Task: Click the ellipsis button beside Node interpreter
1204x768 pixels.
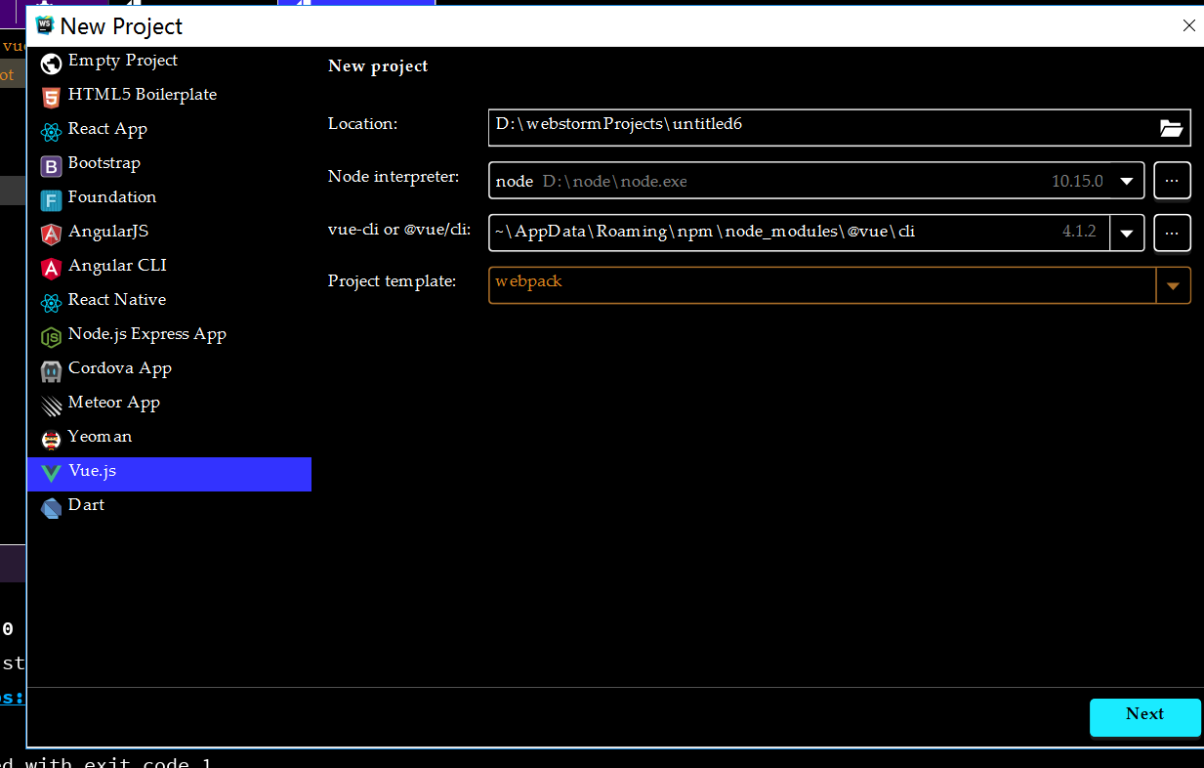Action: 1173,181
